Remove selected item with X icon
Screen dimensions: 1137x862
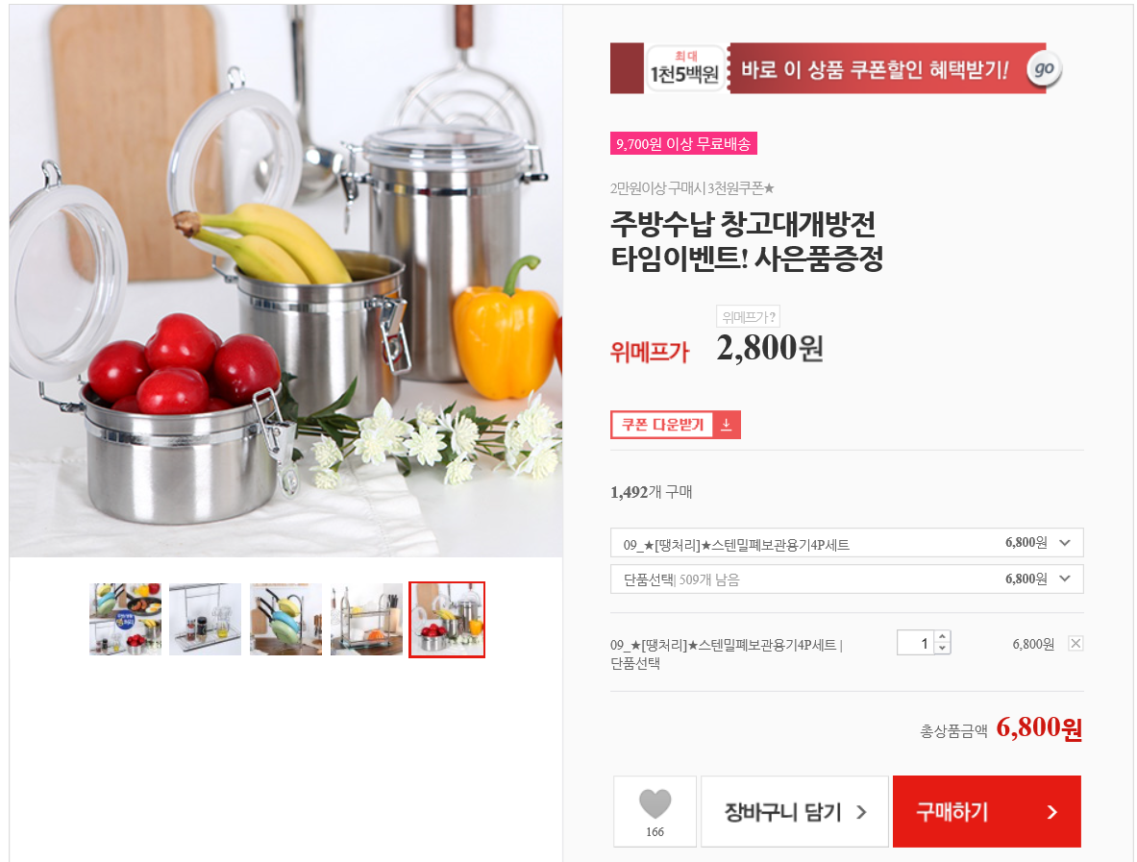(1076, 643)
